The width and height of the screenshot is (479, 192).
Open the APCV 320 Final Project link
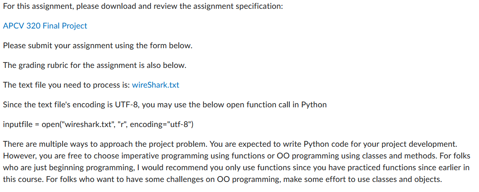[x=45, y=26]
